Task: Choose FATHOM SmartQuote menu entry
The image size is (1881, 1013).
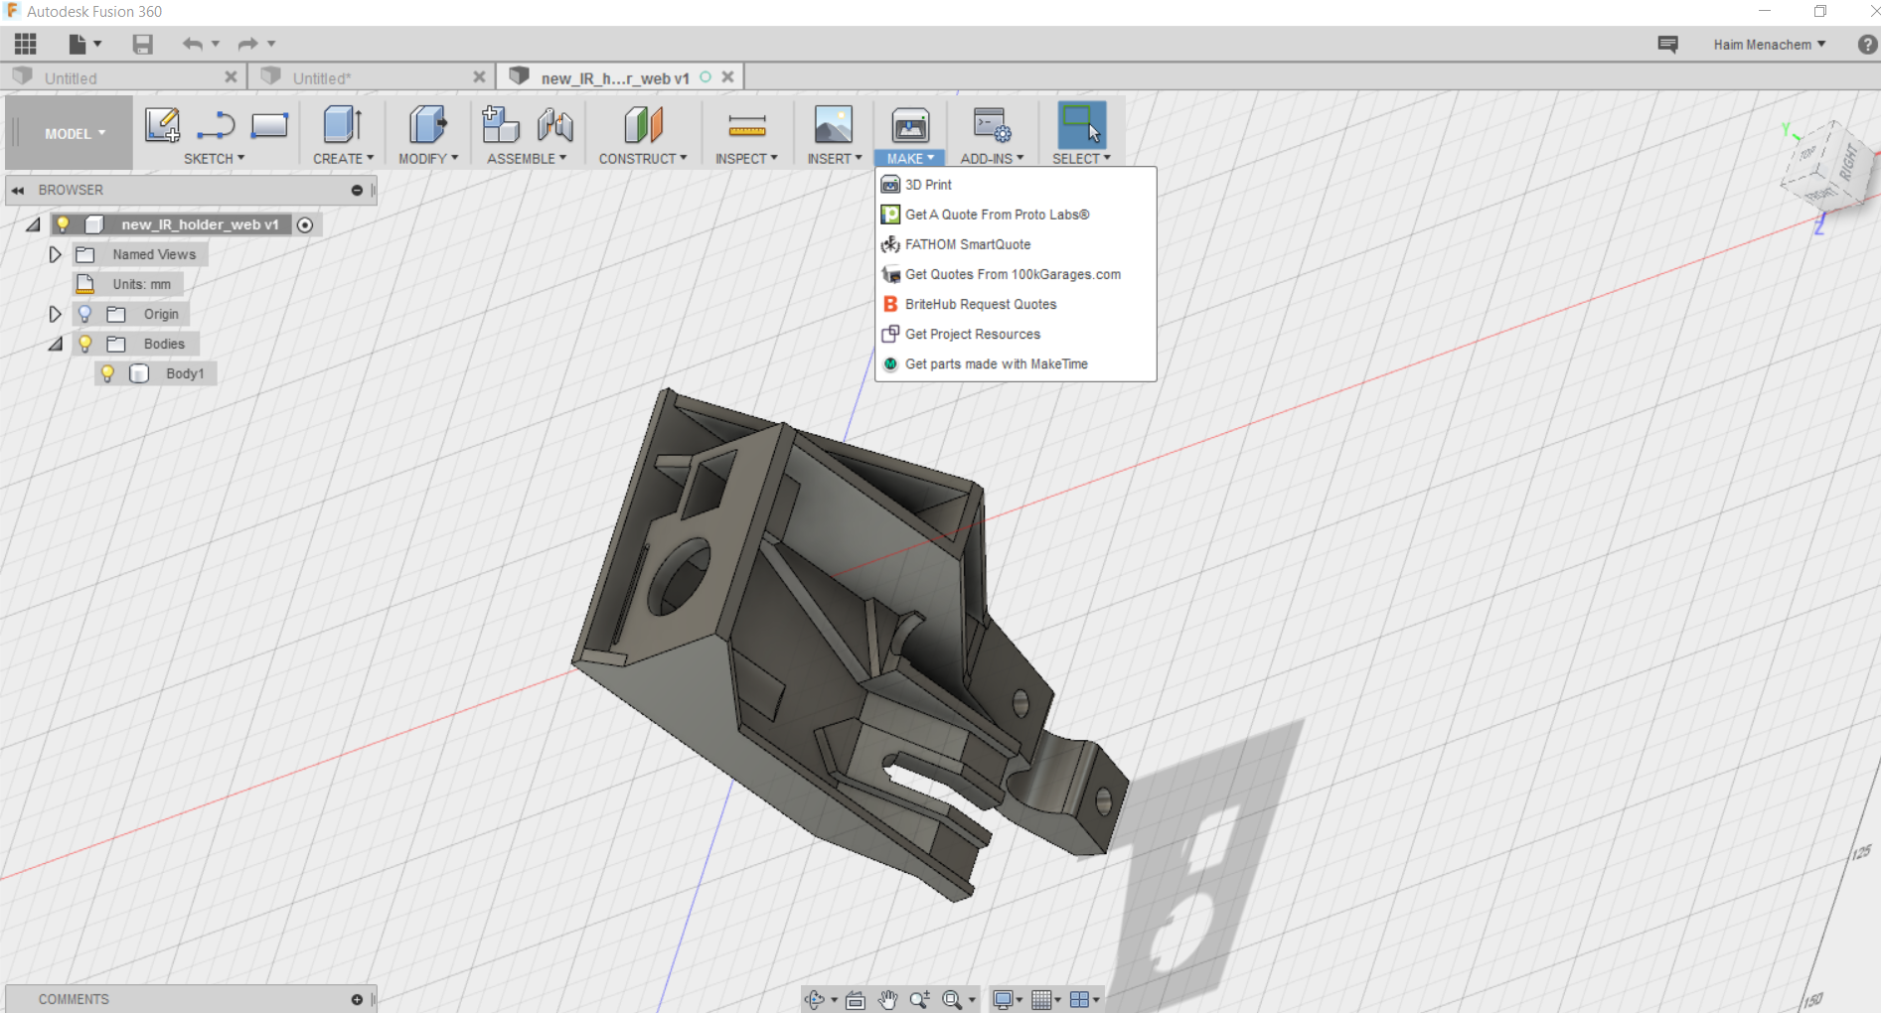Action: (1016, 244)
